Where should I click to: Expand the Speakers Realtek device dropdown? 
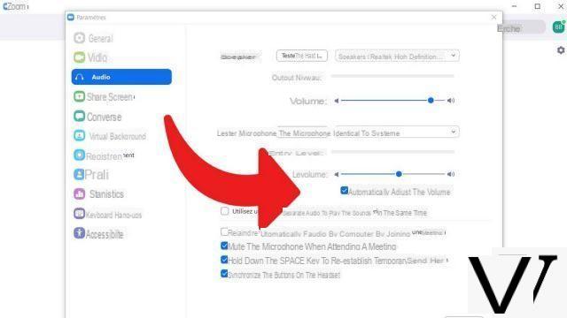(x=397, y=56)
